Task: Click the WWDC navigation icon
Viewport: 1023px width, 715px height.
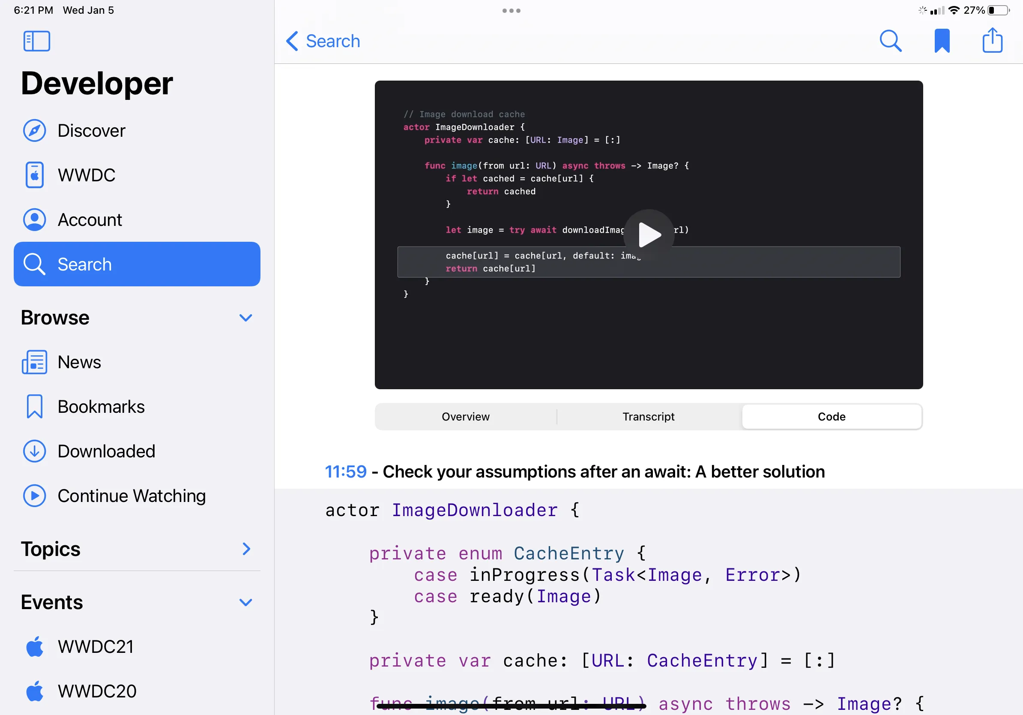Action: click(34, 174)
